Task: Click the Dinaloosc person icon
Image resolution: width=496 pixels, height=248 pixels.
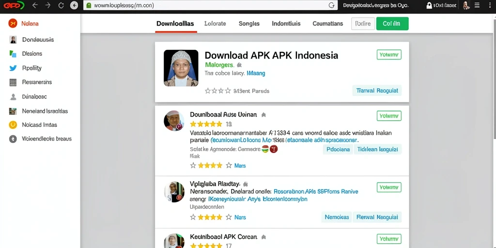Action: pyautogui.click(x=13, y=97)
